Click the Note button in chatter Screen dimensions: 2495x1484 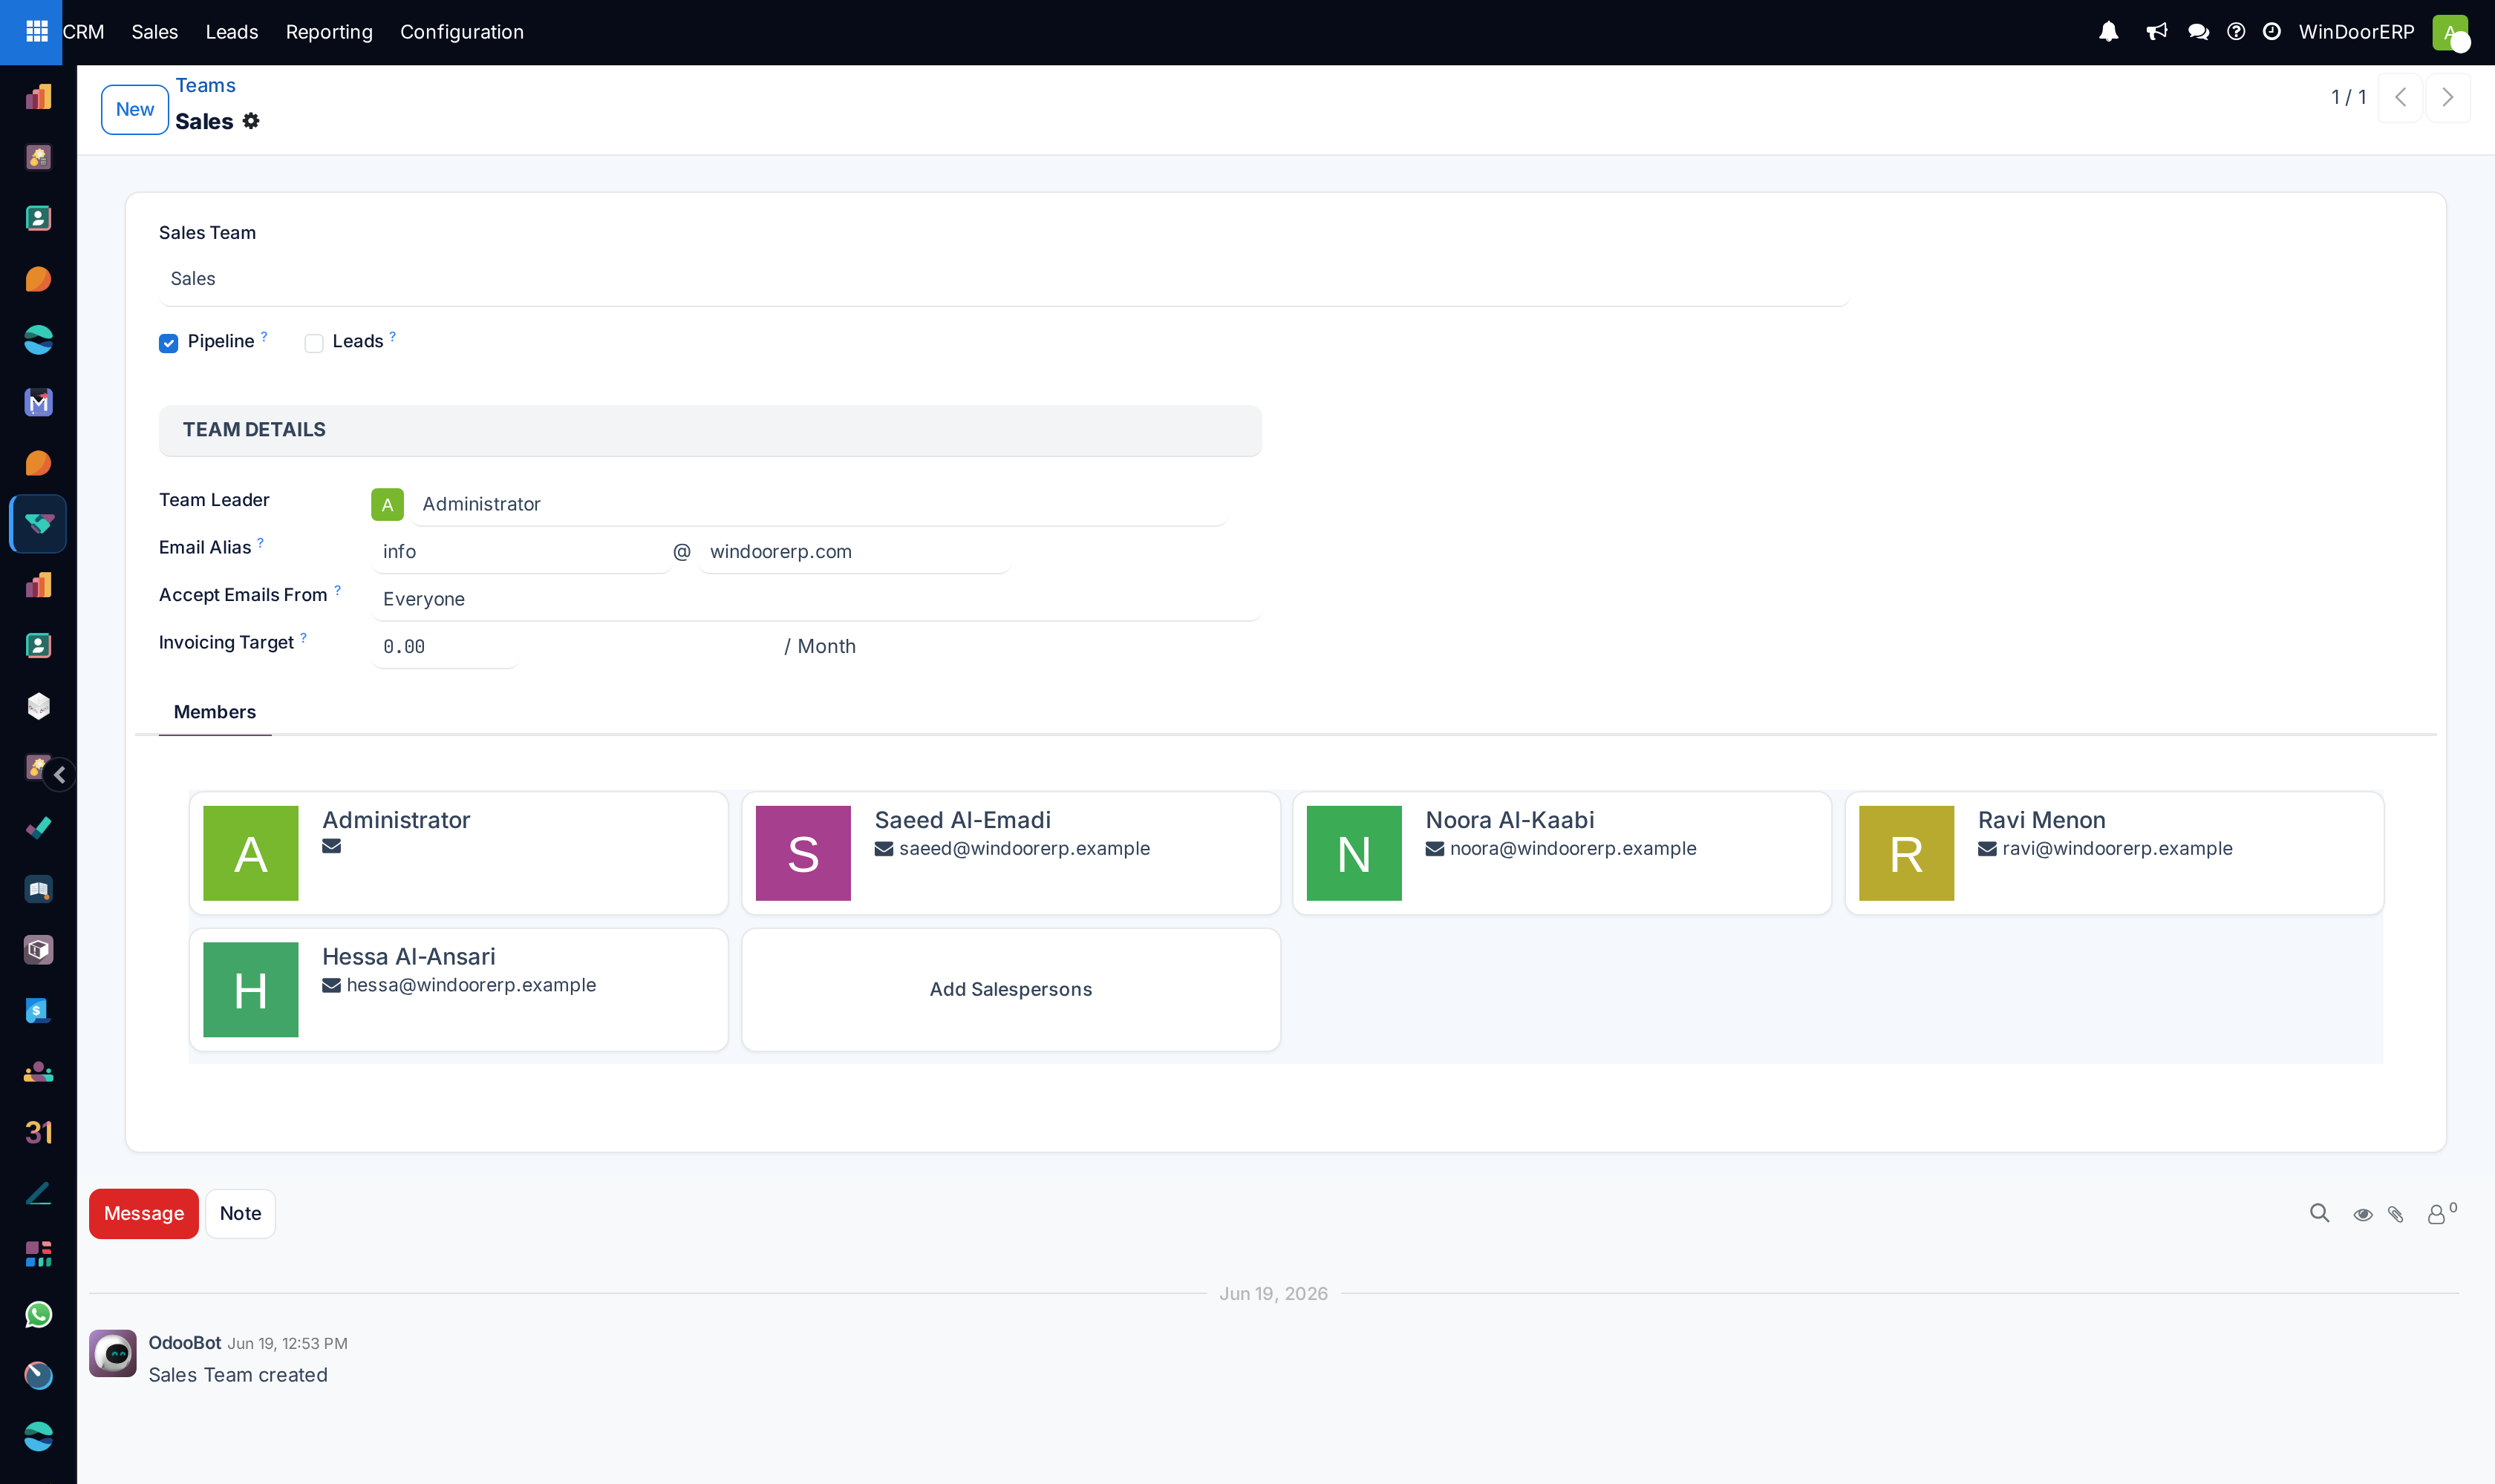click(240, 1213)
